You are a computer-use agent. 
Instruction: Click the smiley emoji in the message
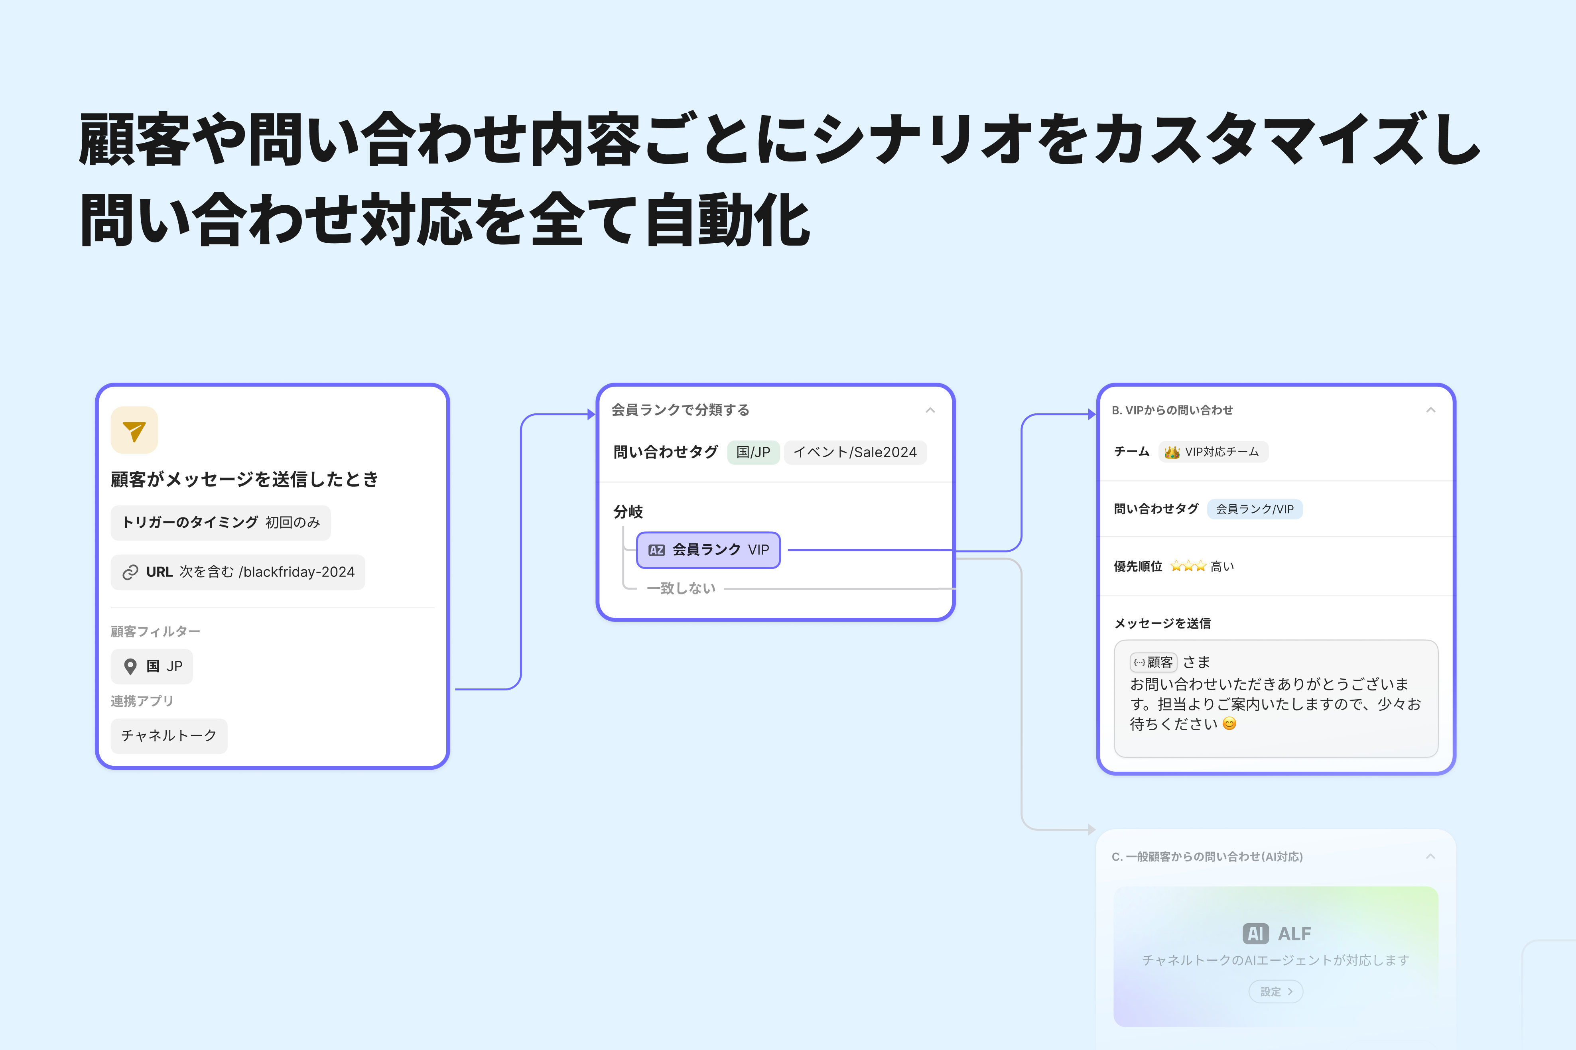click(1229, 724)
